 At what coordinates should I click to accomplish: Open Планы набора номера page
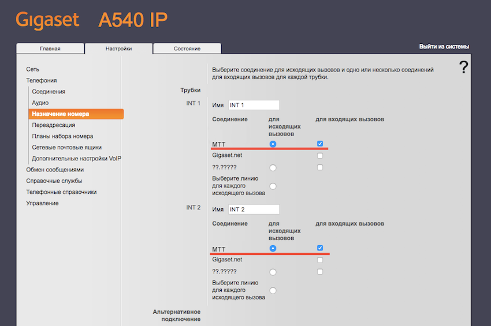[62, 136]
